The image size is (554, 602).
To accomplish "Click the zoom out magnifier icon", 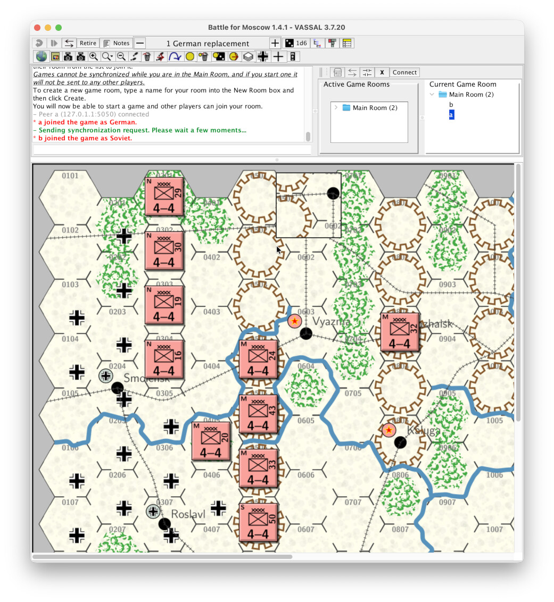I will point(121,56).
